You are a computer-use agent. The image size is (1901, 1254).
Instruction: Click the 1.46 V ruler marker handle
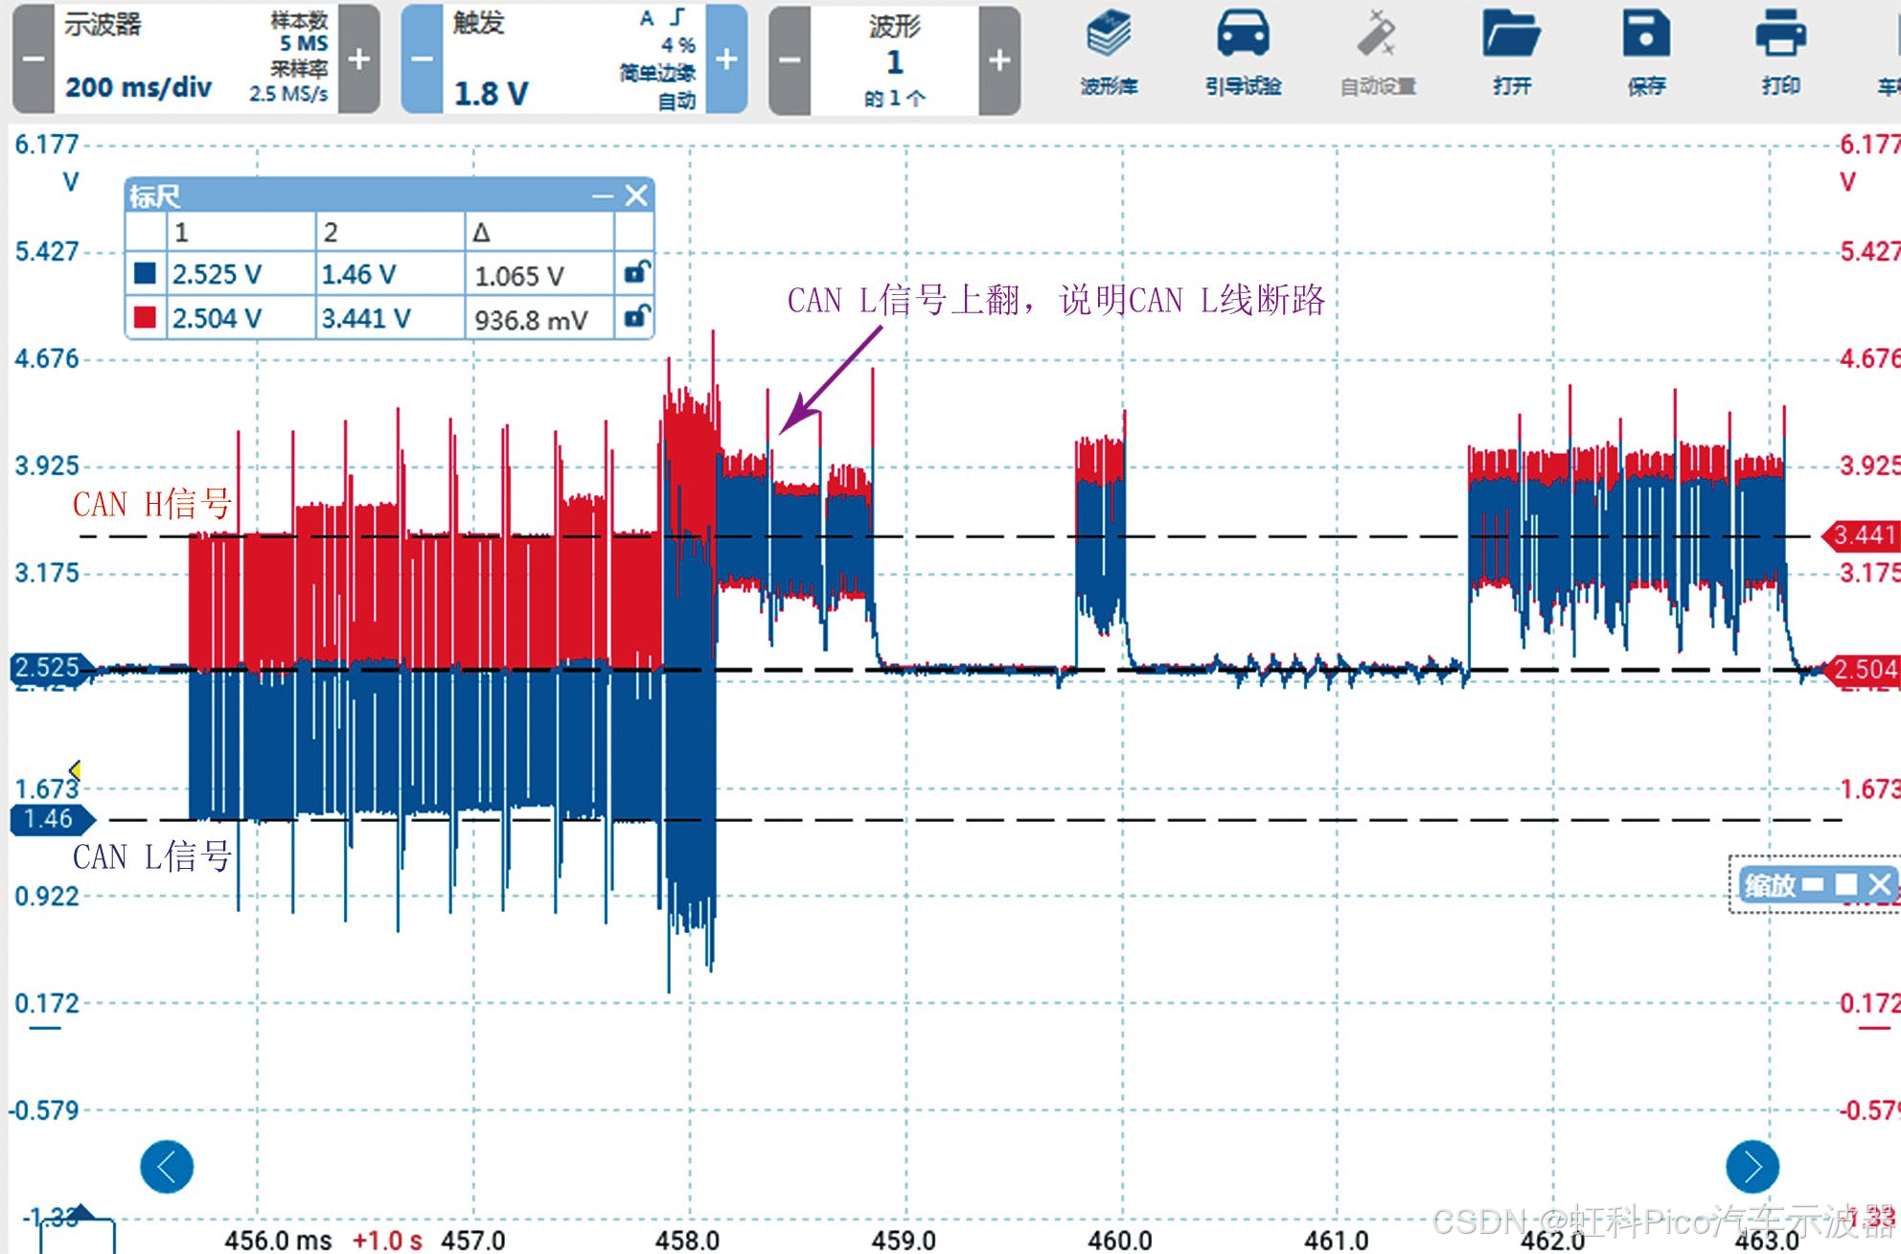pos(50,820)
